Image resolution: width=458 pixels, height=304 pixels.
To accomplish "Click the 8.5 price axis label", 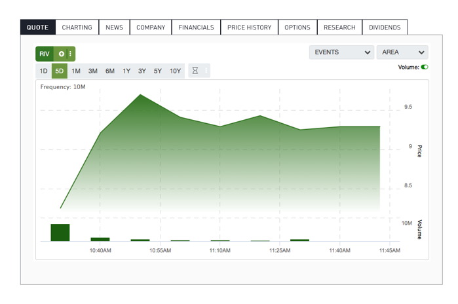I will [408, 185].
